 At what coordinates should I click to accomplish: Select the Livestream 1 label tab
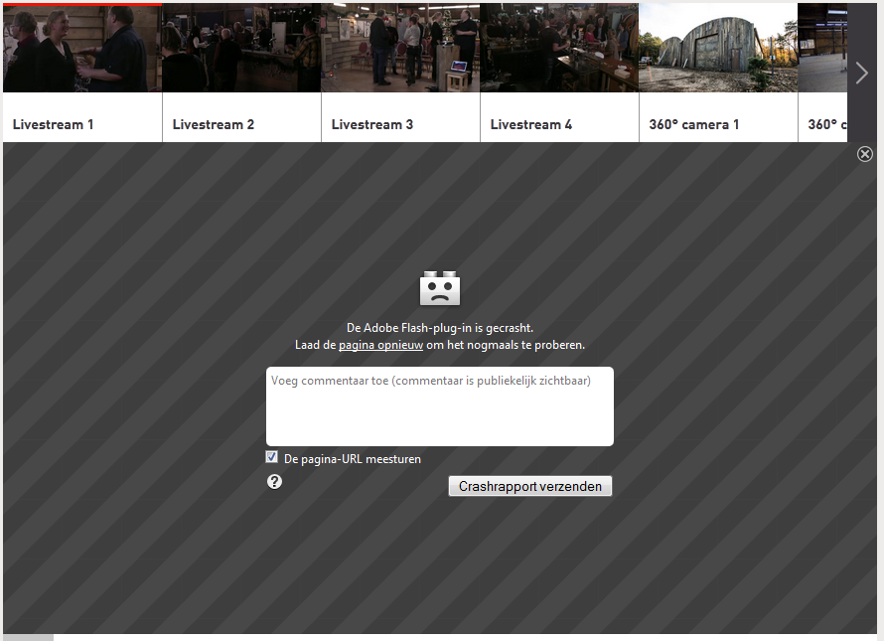82,117
